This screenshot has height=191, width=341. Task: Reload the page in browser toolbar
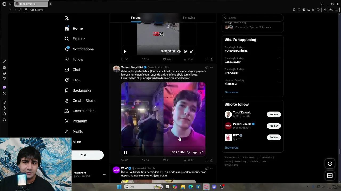20,10
